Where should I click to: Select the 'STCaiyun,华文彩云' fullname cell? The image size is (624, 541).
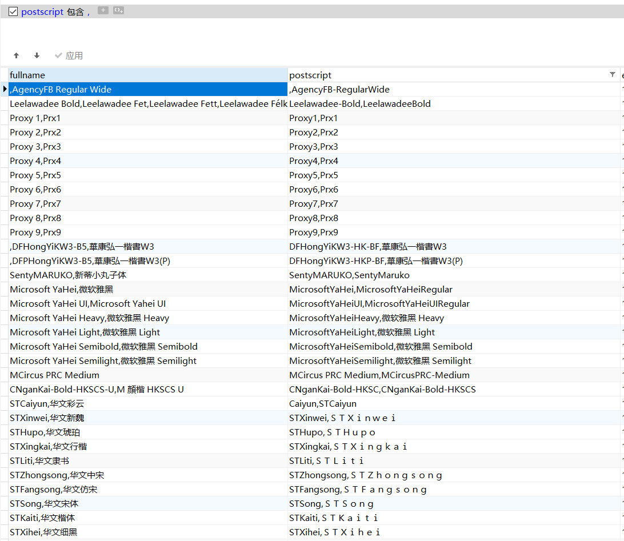point(147,404)
